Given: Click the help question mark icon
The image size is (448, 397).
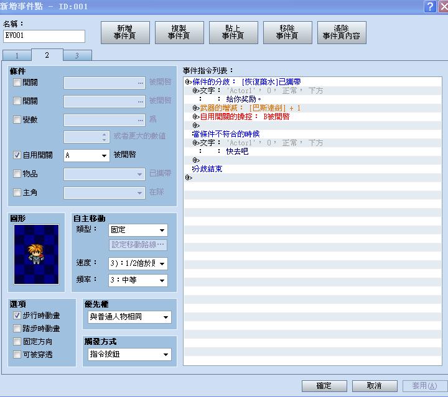Looking at the screenshot, I should (x=431, y=6).
